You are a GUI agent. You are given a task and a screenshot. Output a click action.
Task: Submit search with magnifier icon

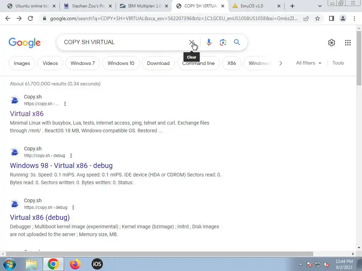(237, 42)
